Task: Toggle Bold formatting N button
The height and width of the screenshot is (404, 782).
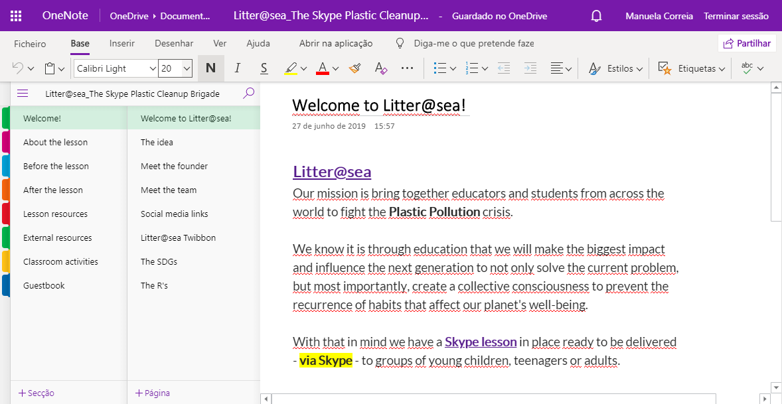Action: pyautogui.click(x=211, y=68)
